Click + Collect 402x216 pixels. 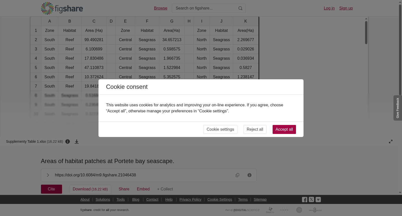coord(165,189)
